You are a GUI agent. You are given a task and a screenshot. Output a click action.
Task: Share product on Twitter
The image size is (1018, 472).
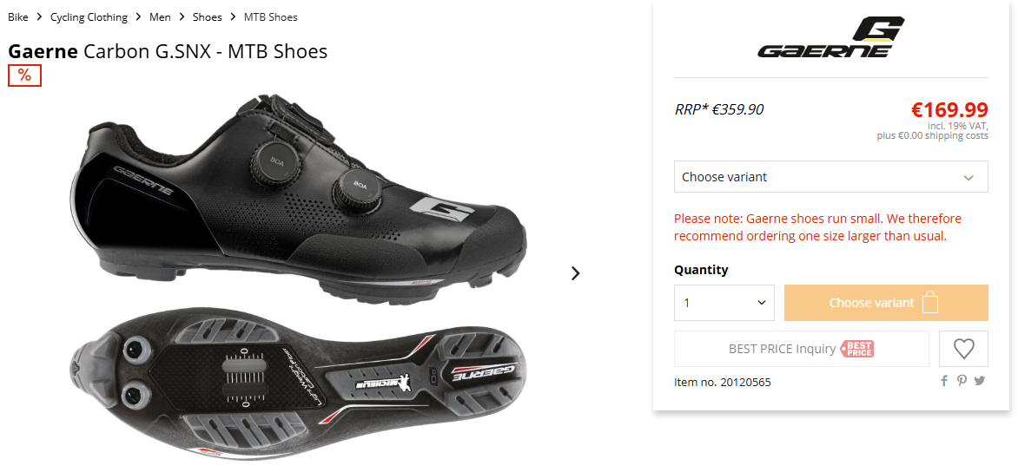click(x=980, y=381)
